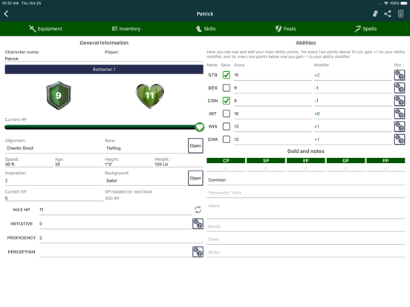Roll dice for INT ability
This screenshot has width=410, height=307.
click(x=400, y=113)
